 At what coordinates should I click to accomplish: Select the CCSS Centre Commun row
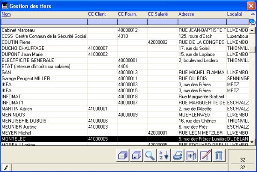[x=125, y=36]
